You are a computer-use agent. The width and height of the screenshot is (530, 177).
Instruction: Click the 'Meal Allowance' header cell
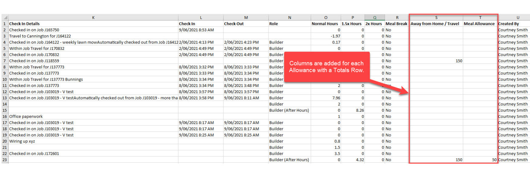click(x=479, y=24)
